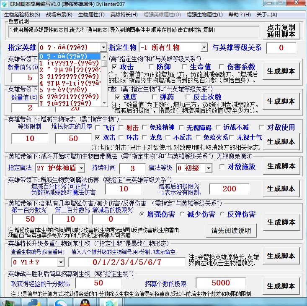Screen dimensions: 307x306
Task: Click the 招募个数的极限 field showing 5000
Action: click(221, 283)
